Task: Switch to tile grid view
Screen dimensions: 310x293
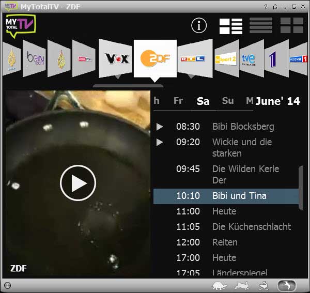Action: pyautogui.click(x=291, y=26)
